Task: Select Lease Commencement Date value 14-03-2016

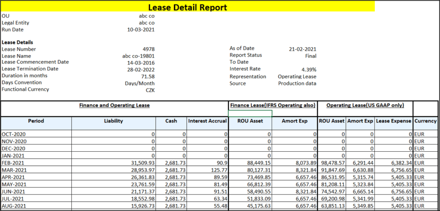Action: 141,63
